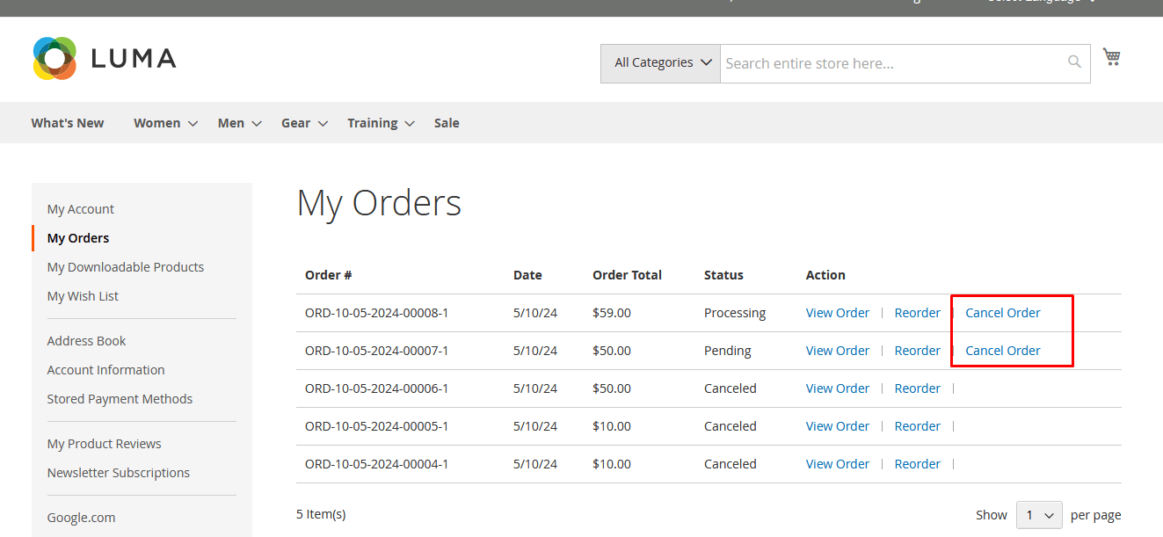Open the shopping cart icon
The width and height of the screenshot is (1163, 537).
click(1112, 58)
